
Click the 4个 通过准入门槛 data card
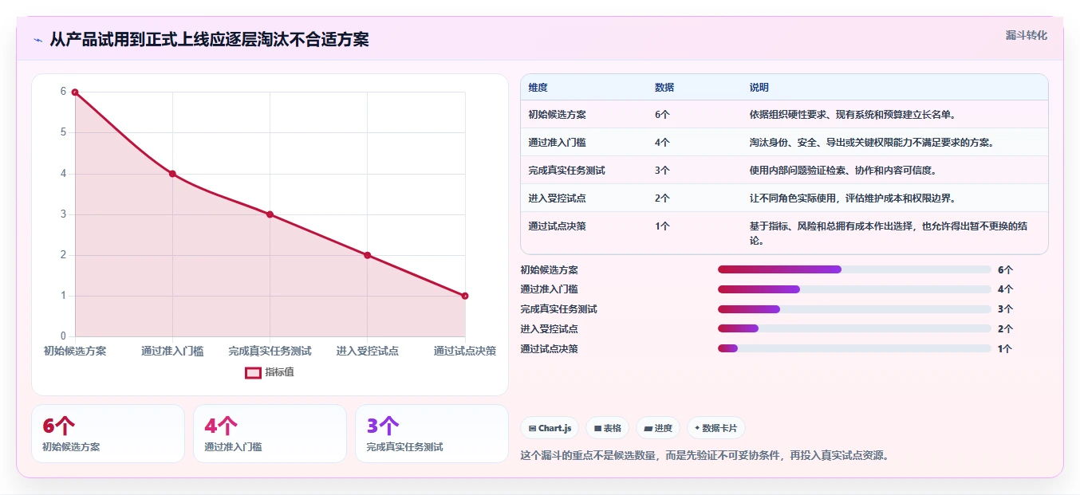[x=270, y=434]
